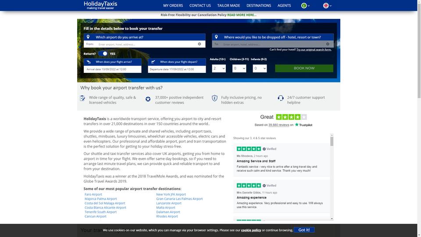Open the Children (3-11) dropdown
This screenshot has width=421, height=237.
(x=239, y=68)
